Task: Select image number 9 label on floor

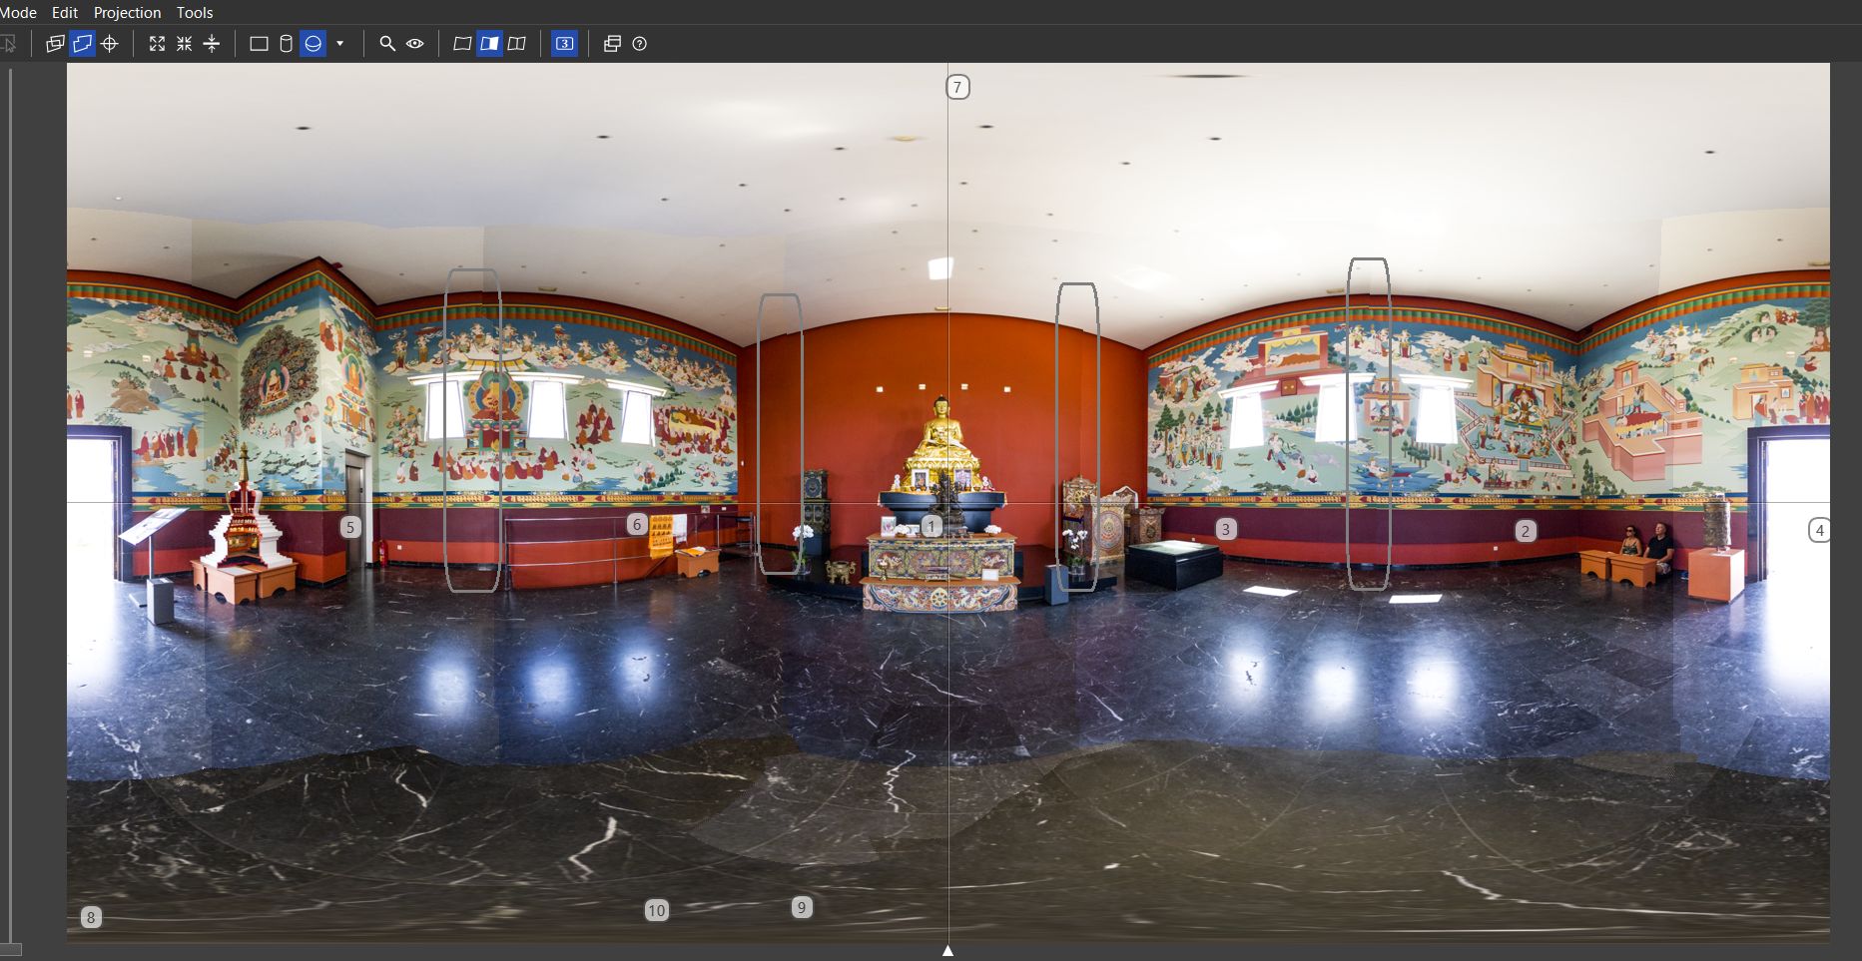Action: (801, 907)
